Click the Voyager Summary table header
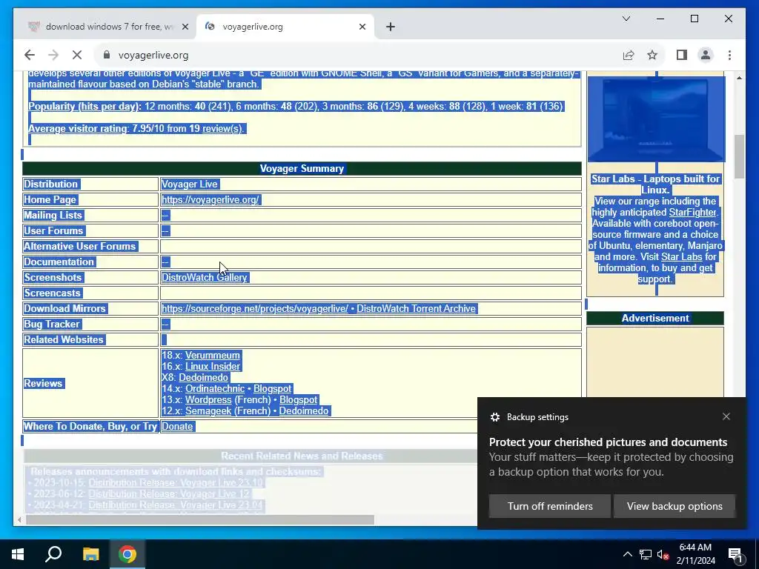 click(x=302, y=168)
